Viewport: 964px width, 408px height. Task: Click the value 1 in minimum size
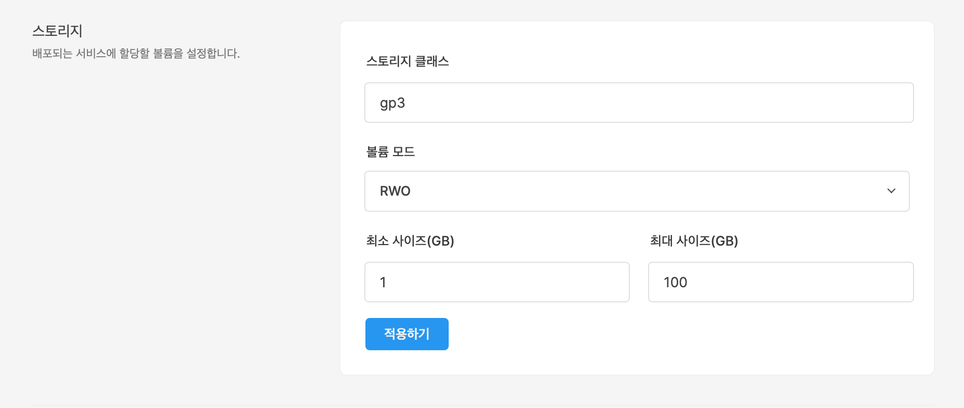coord(383,282)
